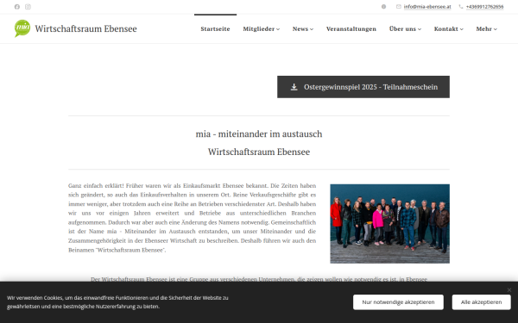Click the centered heading Wirtschaftsraum Ebensee
This screenshot has height=323, width=518.
(259, 152)
